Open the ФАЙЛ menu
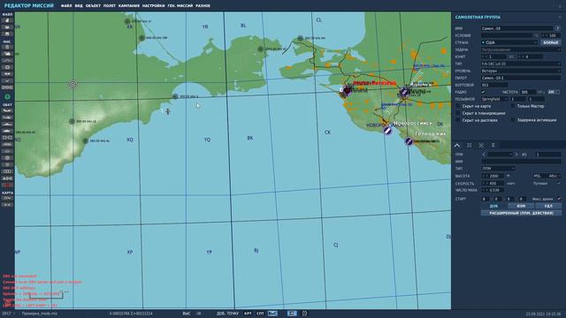The height and width of the screenshot is (318, 566). point(66,6)
